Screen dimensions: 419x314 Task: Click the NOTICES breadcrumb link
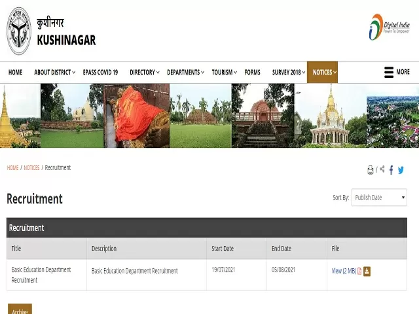tap(31, 168)
